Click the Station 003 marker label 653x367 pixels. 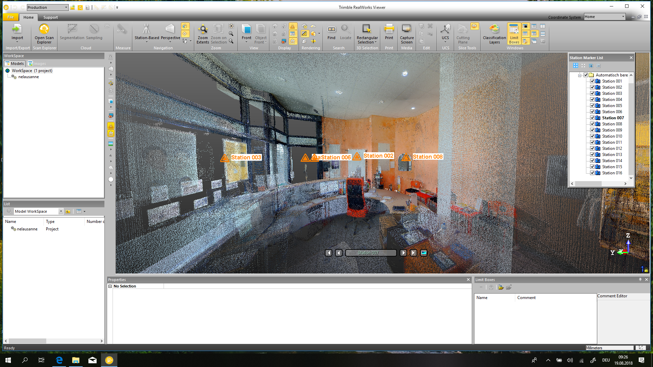click(x=246, y=157)
